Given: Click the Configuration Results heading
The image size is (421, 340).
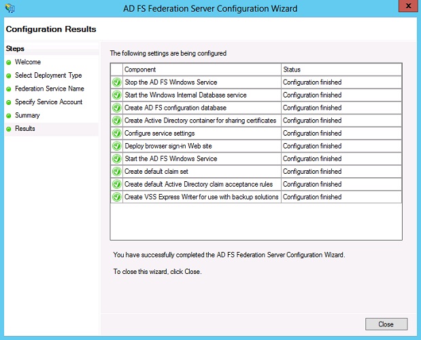Looking at the screenshot, I should 51,29.
